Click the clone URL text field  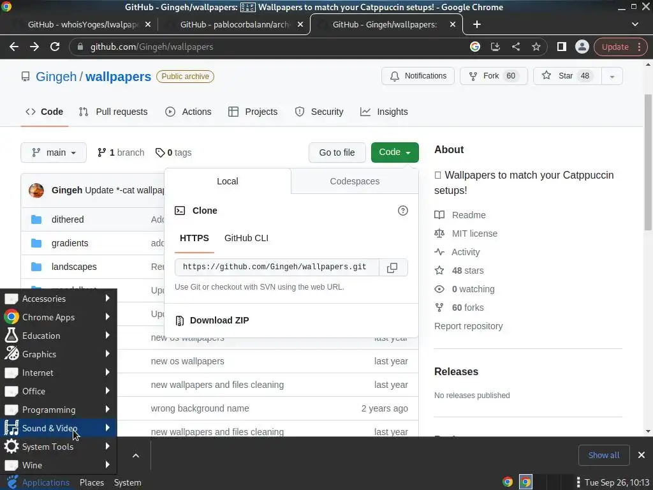point(277,267)
